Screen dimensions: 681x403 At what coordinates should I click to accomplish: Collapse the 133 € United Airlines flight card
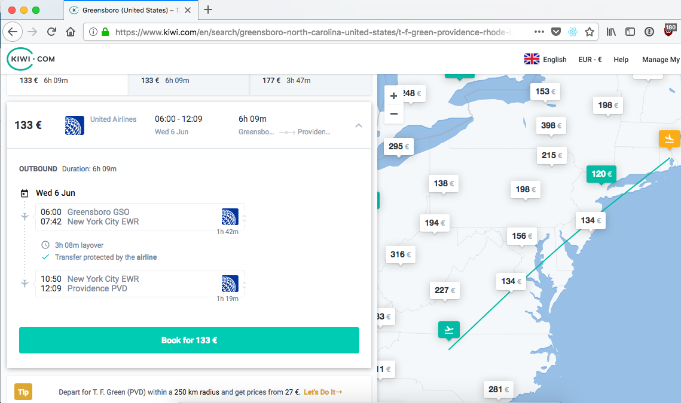point(358,125)
